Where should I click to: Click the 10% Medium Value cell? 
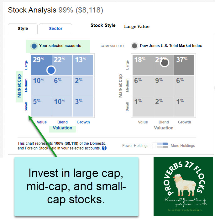pos(41,86)
